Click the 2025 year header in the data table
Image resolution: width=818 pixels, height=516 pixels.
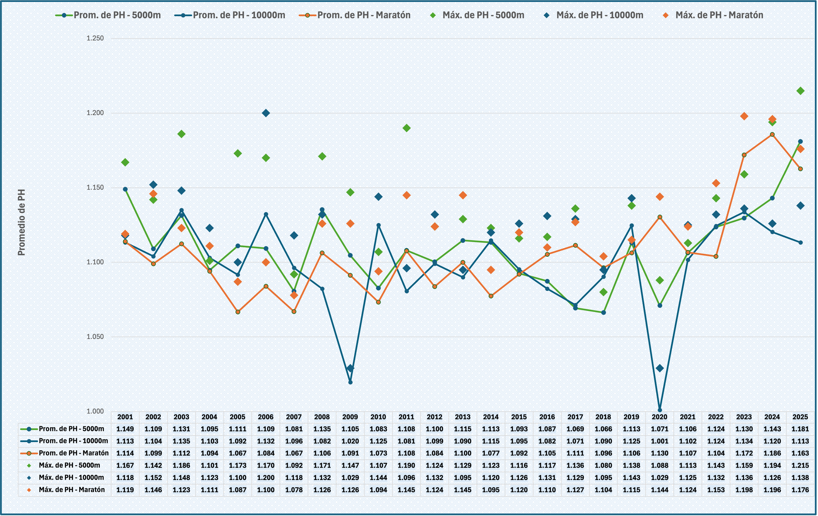800,417
